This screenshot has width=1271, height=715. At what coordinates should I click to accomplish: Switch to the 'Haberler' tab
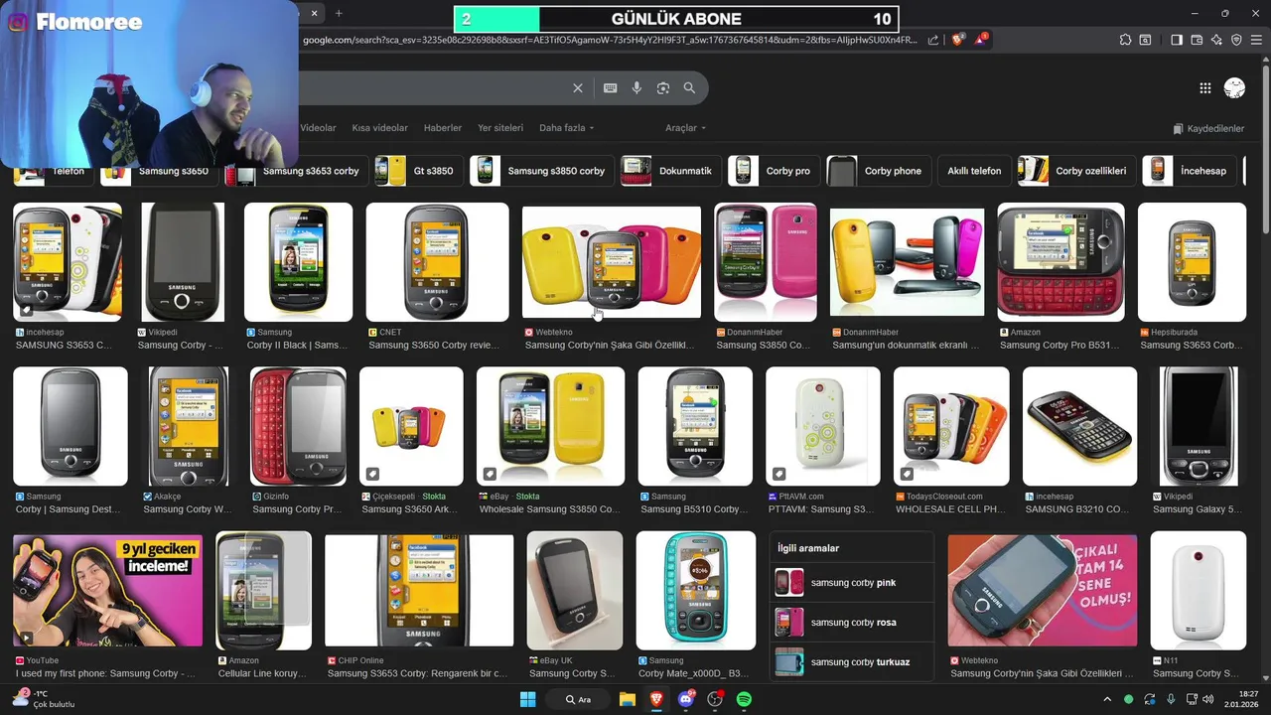443,128
